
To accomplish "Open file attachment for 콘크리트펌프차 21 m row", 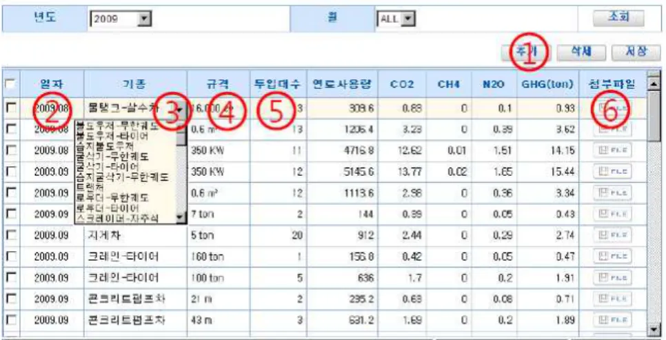I will click(612, 299).
